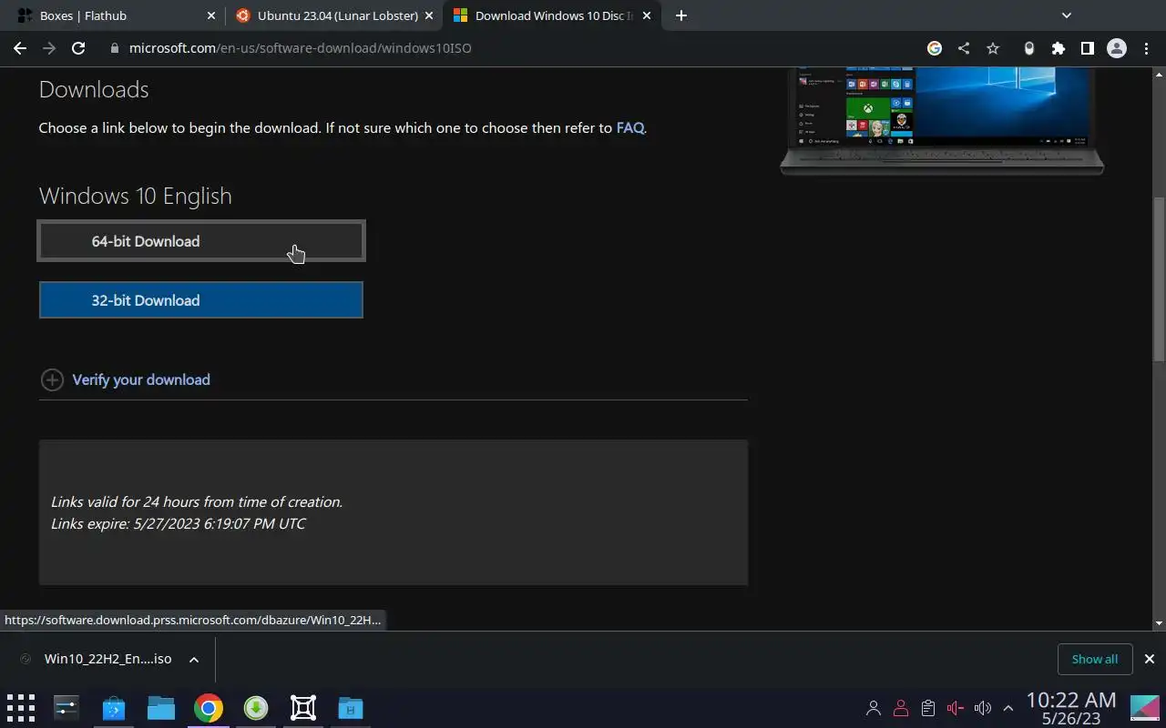Open the clock showing 10:22 AM
The width and height of the screenshot is (1166, 728).
1071,708
